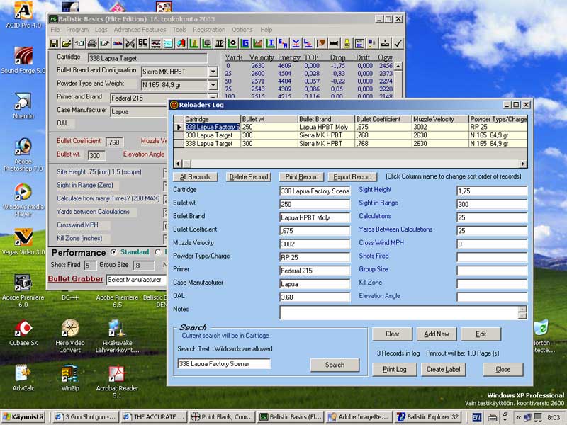This screenshot has height=425, width=567.
Task: Open Acrobat Reader 5.1 desktop icon
Action: point(117,381)
